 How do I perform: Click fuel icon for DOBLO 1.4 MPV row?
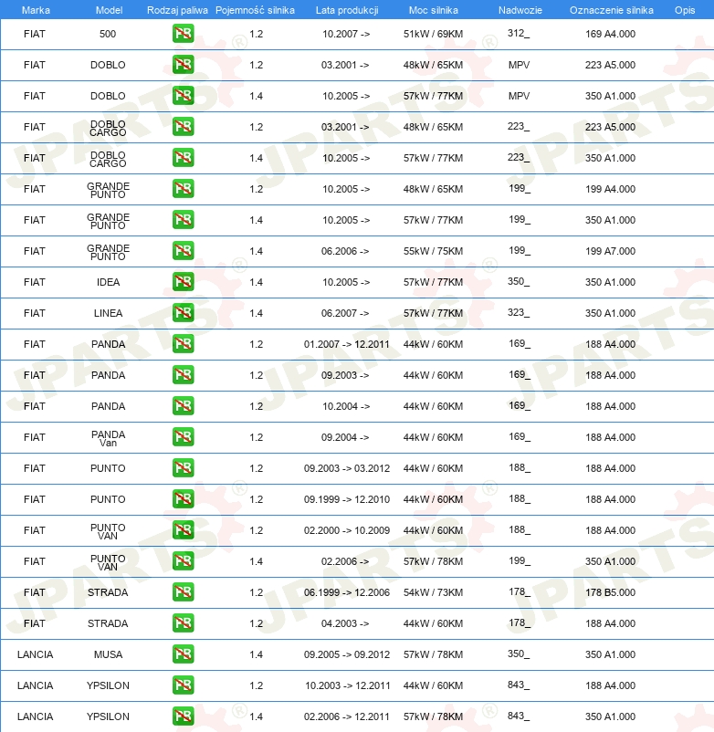[183, 96]
